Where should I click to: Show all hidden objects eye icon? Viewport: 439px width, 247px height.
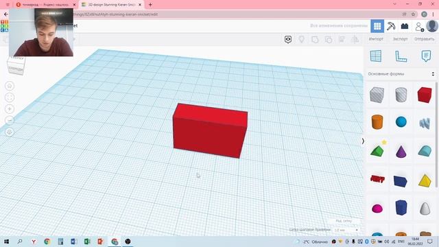coord(288,40)
